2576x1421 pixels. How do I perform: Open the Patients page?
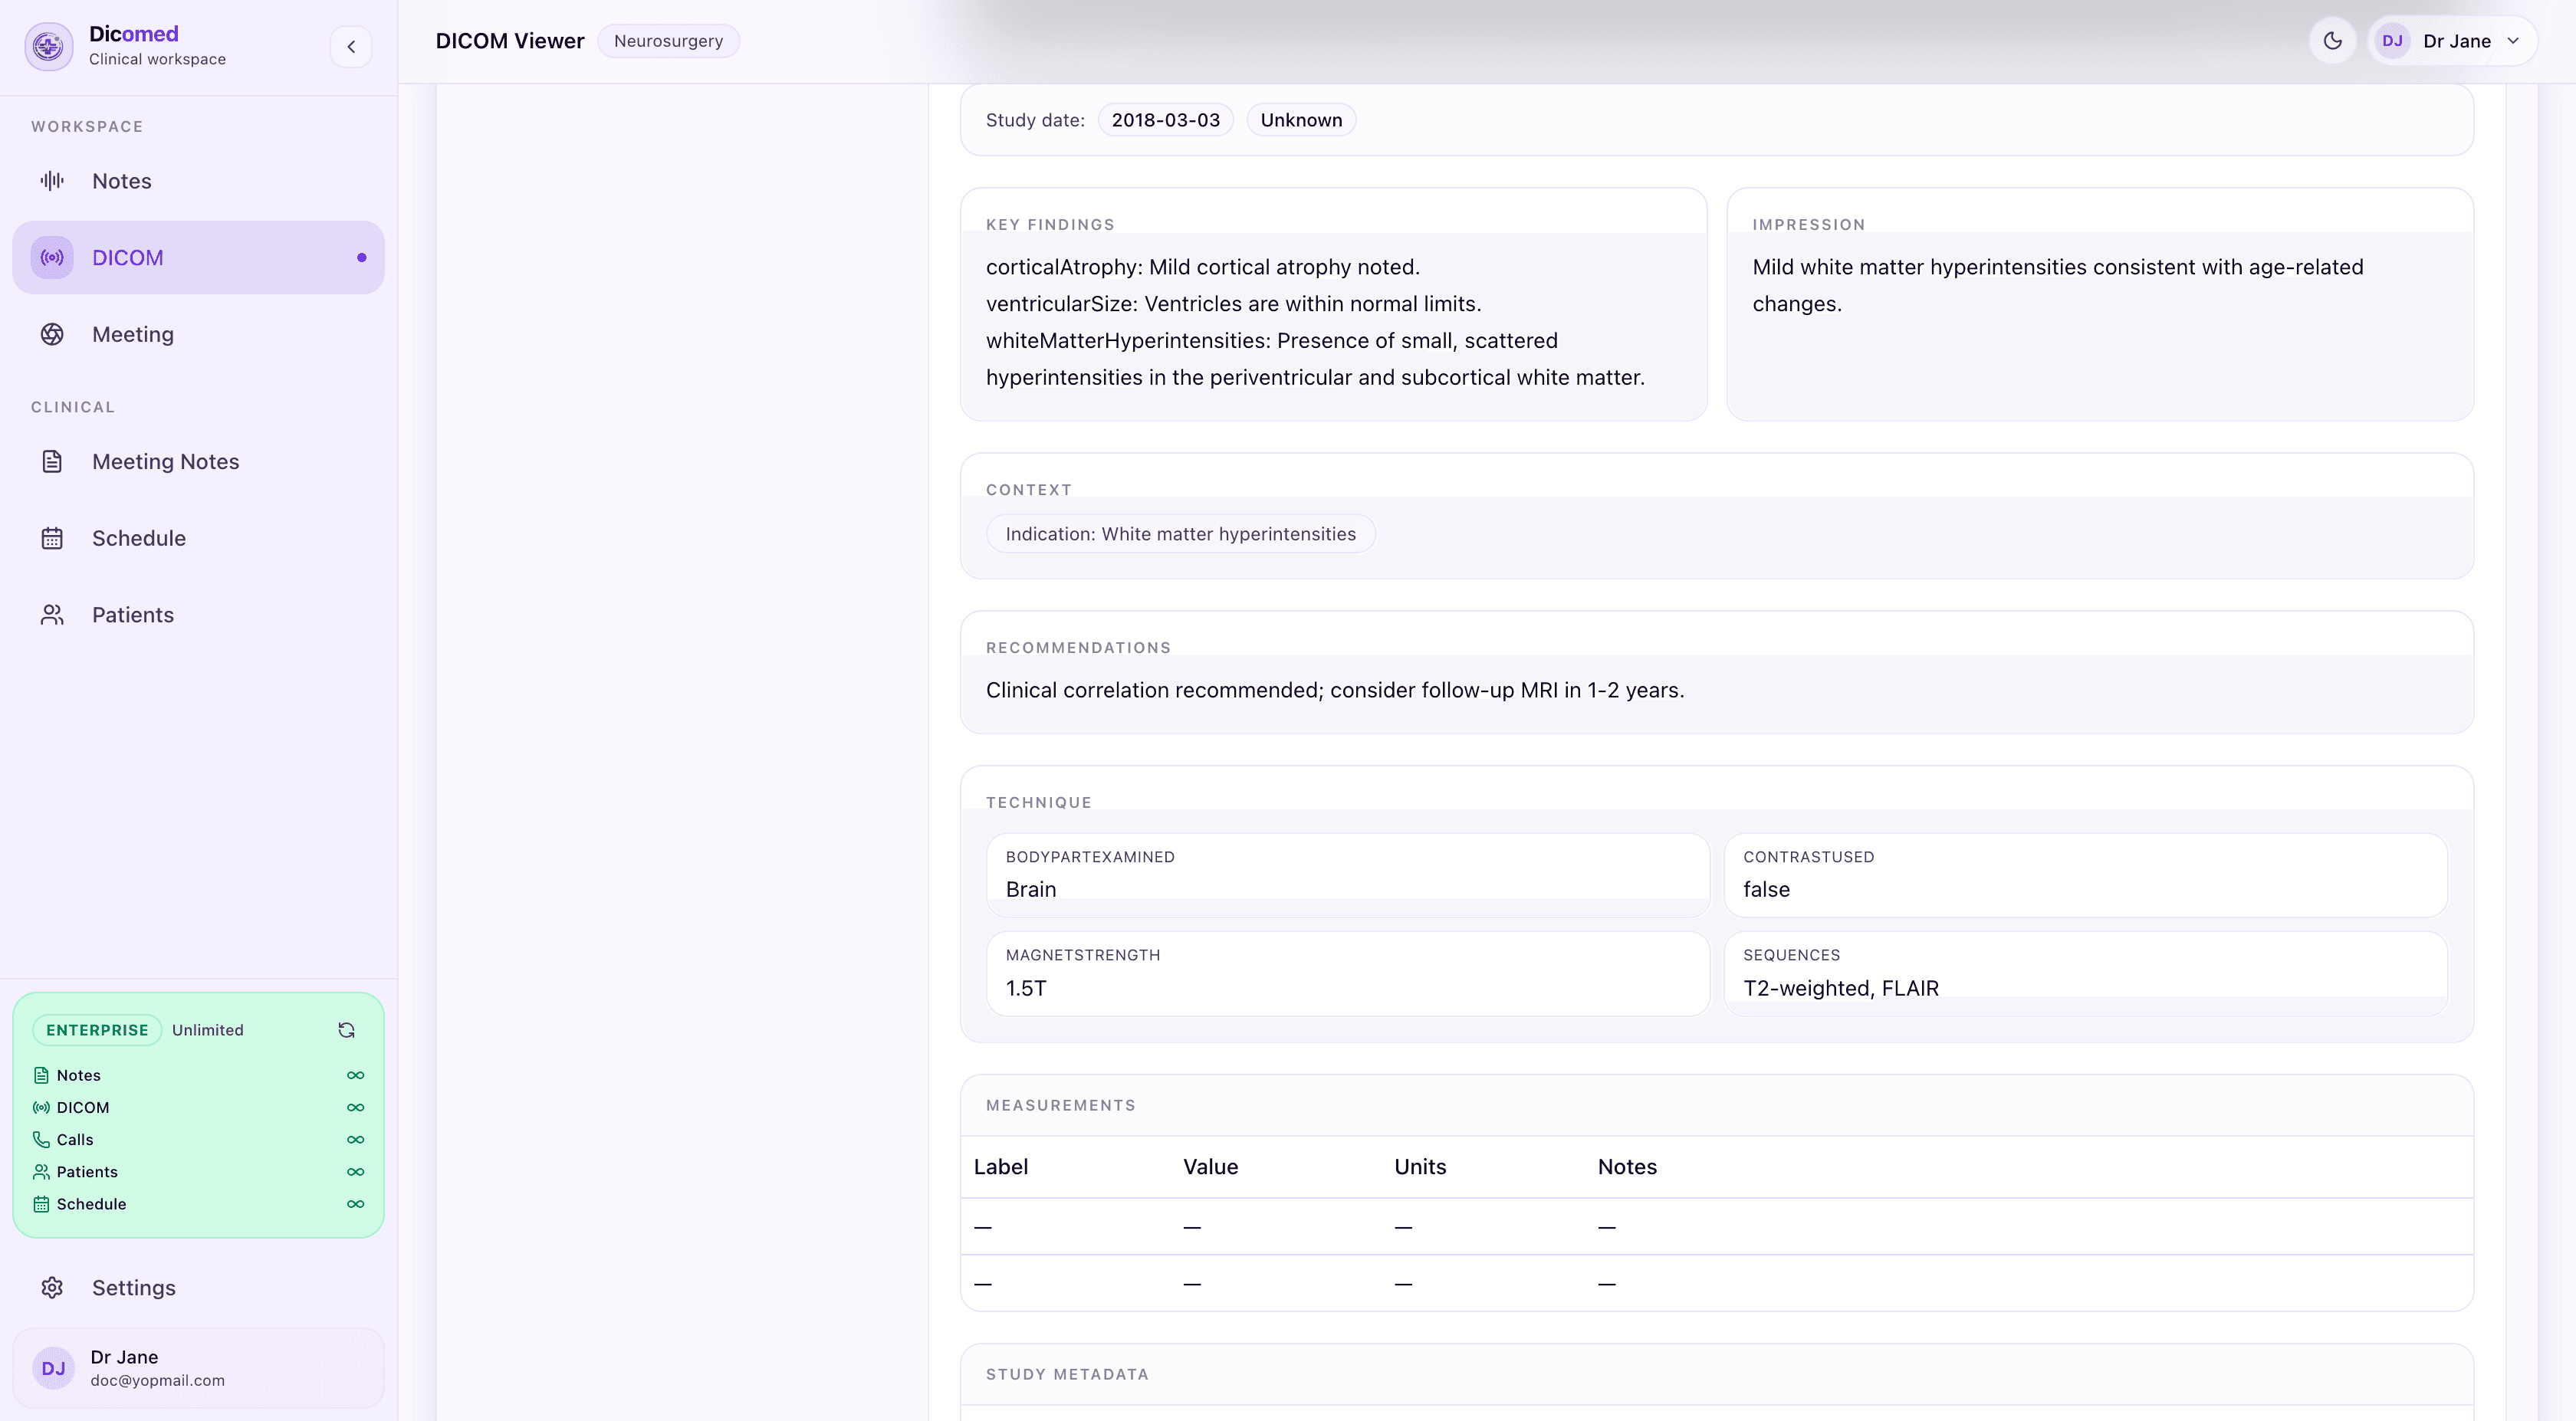pos(198,615)
